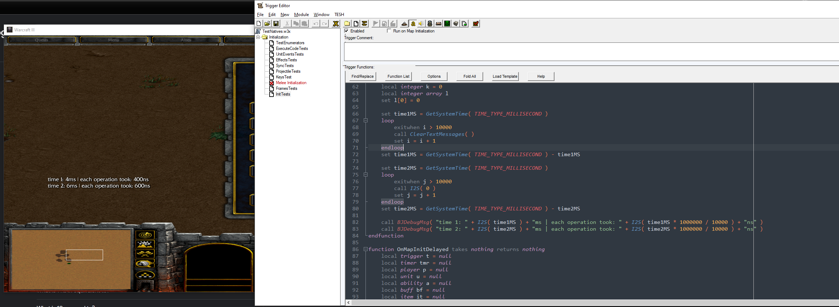
Task: Collapse the OnMapInitDelayed function at line 86
Action: pos(365,249)
